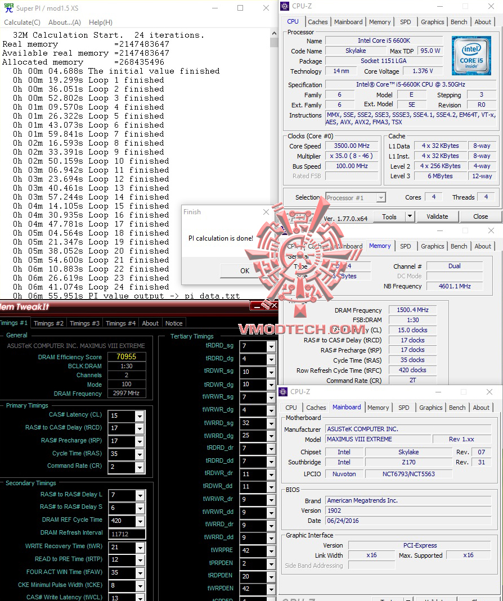This screenshot has width=503, height=601.
Task: Click the Model field MAXIMUS VIII EXTREME in CPU-Z
Action: (x=378, y=439)
